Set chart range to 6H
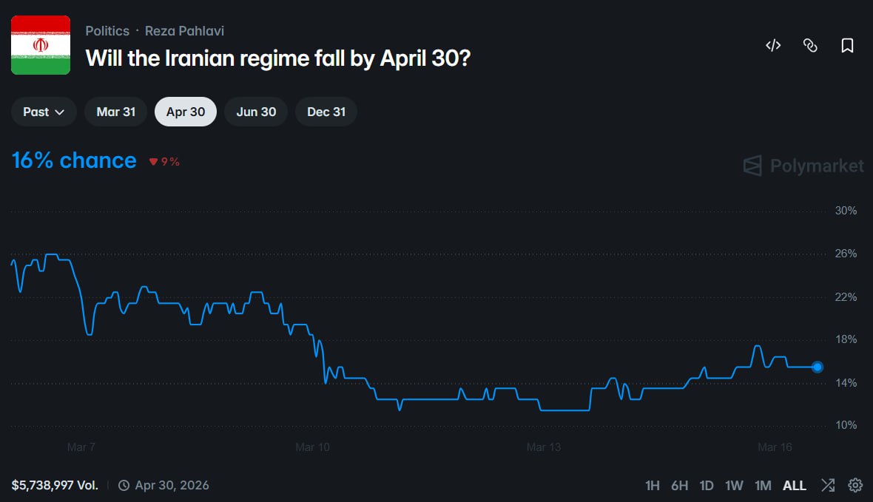The image size is (873, 502). [679, 486]
